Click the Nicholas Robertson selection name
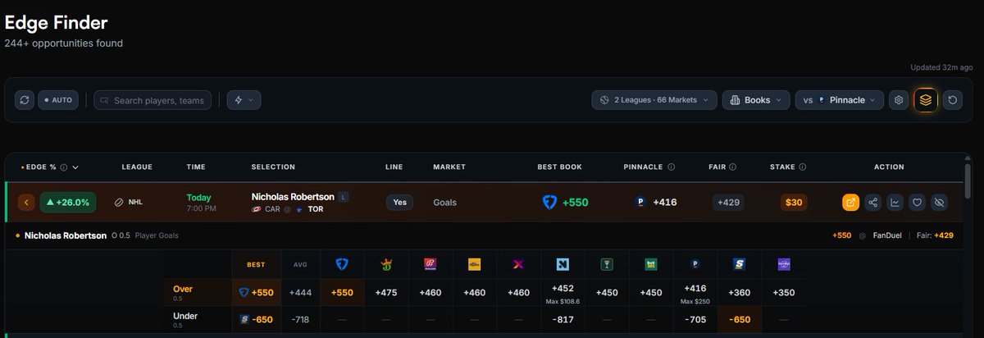Viewport: 984px width, 338px height. tap(293, 197)
